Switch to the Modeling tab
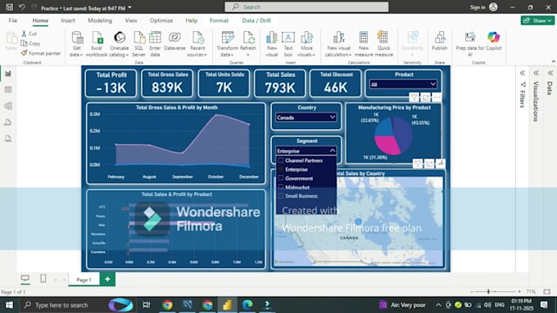 [x=100, y=20]
